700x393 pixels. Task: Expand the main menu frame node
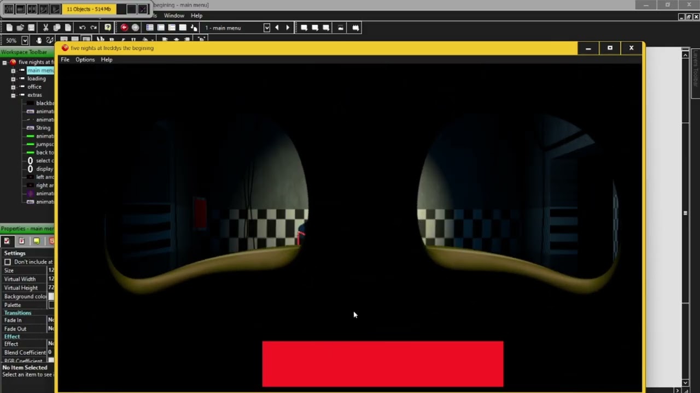[x=13, y=70]
